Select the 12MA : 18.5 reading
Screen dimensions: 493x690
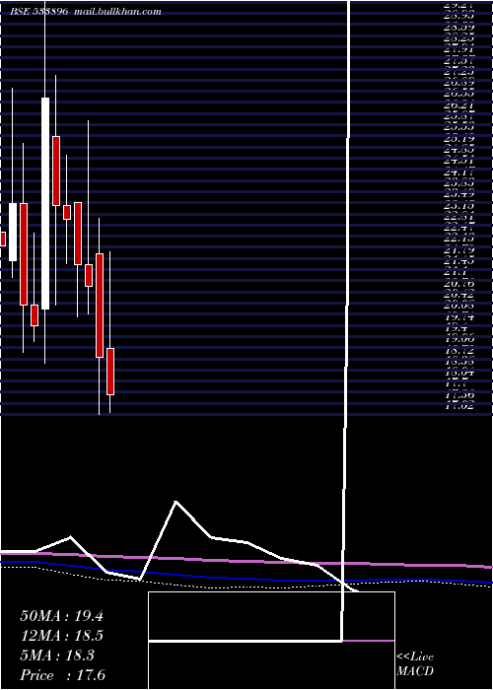61,636
